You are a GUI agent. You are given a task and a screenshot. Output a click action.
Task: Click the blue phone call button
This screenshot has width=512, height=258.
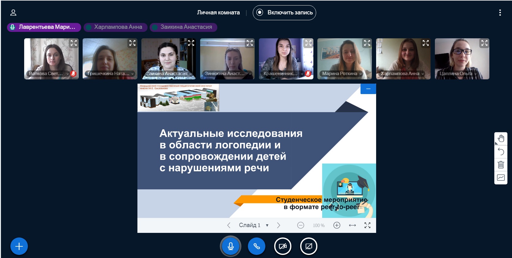(256, 246)
